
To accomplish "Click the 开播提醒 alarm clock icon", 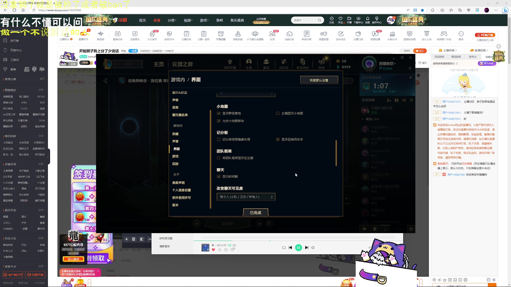I will [x=221, y=35].
